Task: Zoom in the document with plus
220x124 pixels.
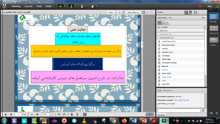Action: click(37, 115)
